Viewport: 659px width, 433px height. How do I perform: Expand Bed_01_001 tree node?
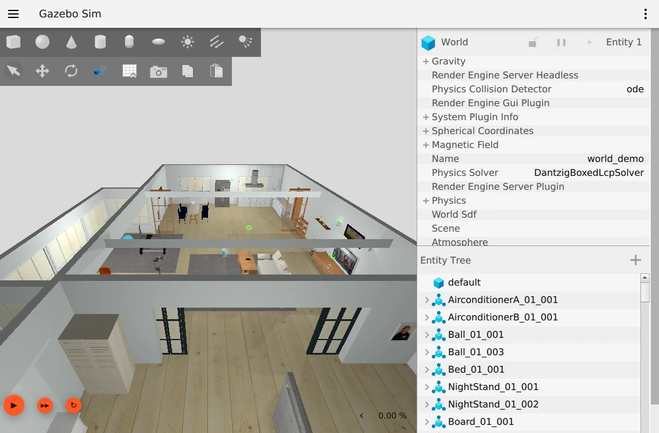[x=427, y=370]
